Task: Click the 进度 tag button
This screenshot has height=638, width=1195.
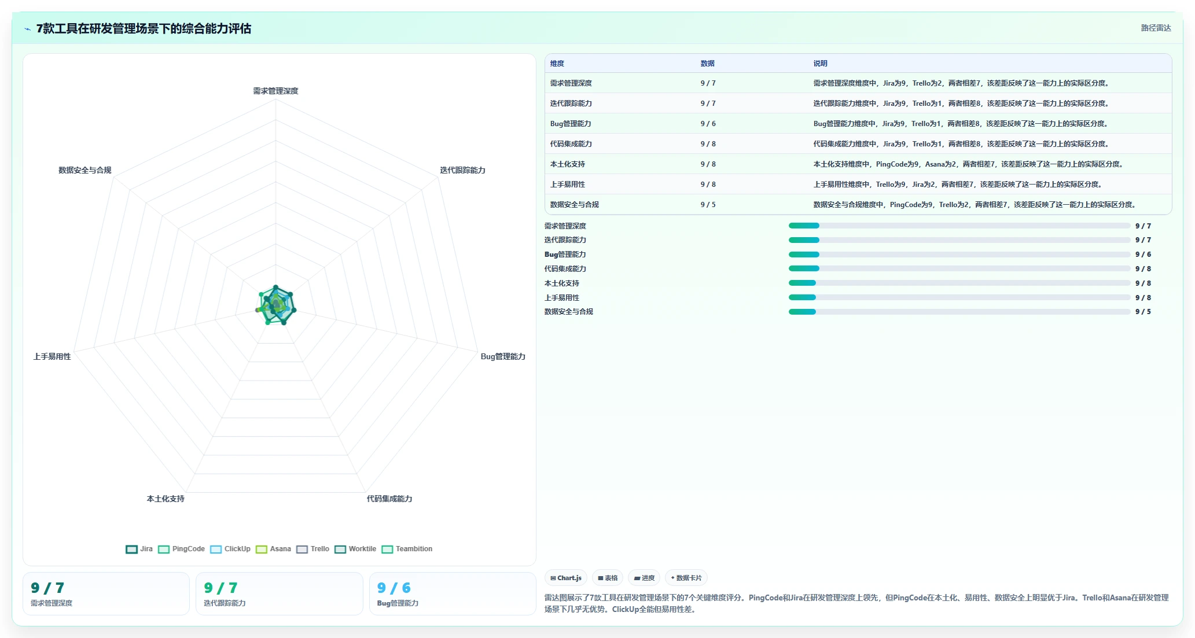Action: (x=644, y=578)
